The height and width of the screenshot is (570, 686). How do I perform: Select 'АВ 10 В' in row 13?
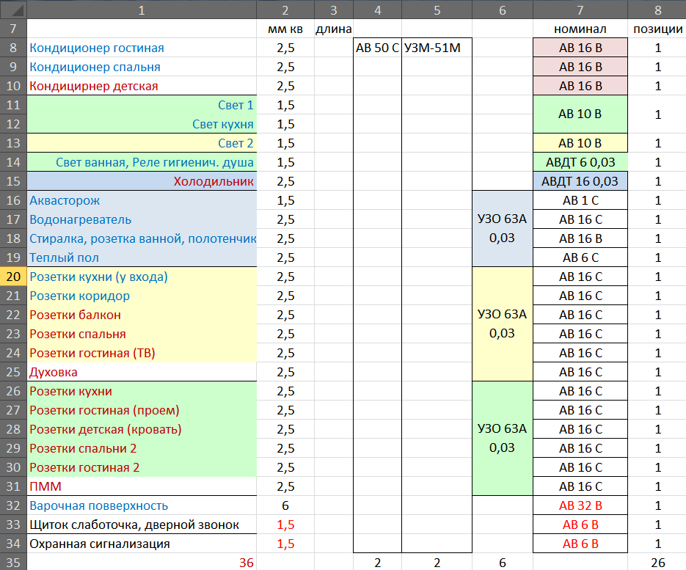coord(580,143)
